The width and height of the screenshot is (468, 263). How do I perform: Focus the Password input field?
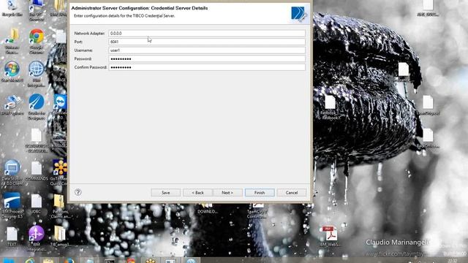pos(207,58)
